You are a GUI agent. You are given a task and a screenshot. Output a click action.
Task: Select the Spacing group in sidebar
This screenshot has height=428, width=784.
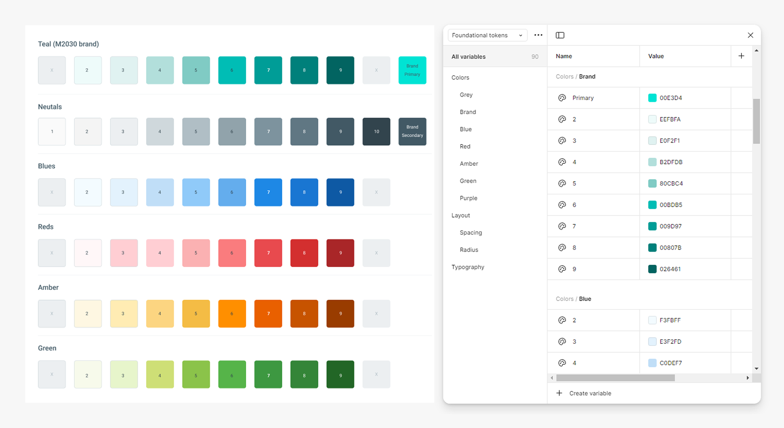point(471,233)
